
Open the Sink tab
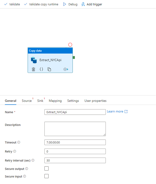point(40,101)
